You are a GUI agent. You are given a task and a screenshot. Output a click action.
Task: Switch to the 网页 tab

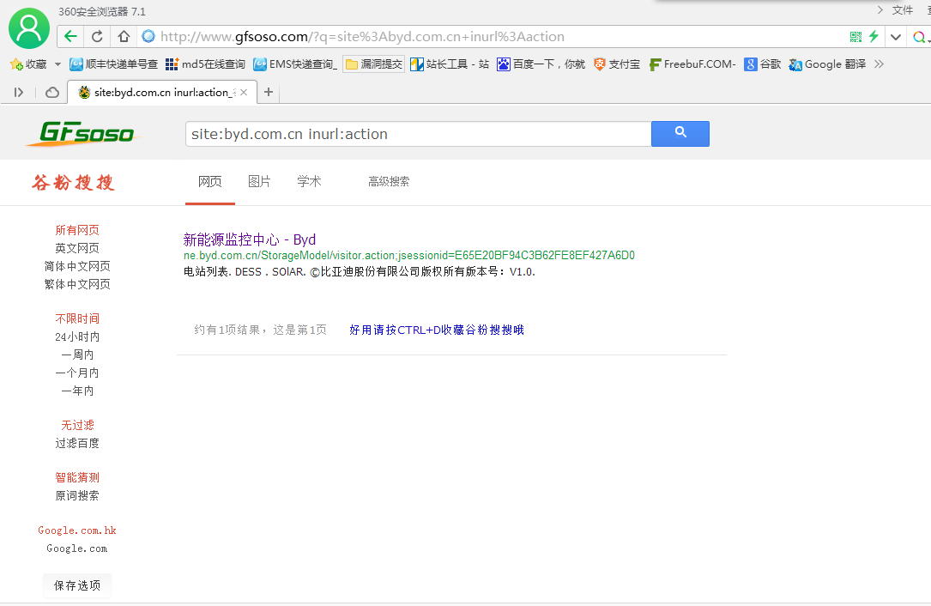[x=209, y=182]
